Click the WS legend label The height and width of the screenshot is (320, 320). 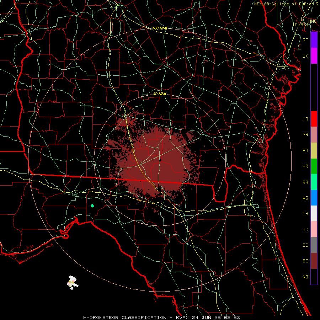pyautogui.click(x=305, y=198)
